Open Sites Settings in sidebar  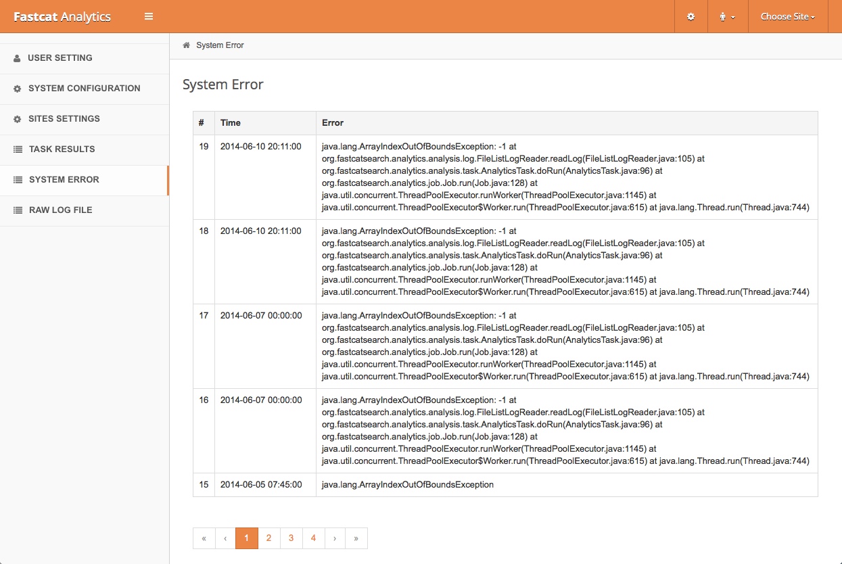tap(84, 119)
